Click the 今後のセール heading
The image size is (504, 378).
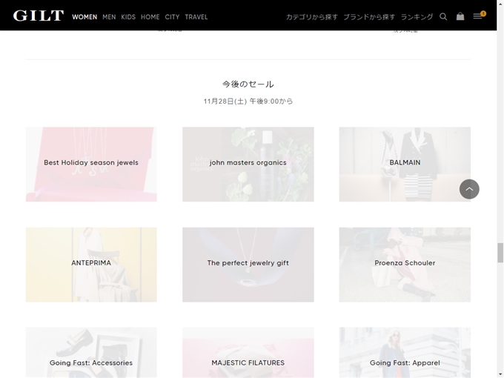click(248, 84)
